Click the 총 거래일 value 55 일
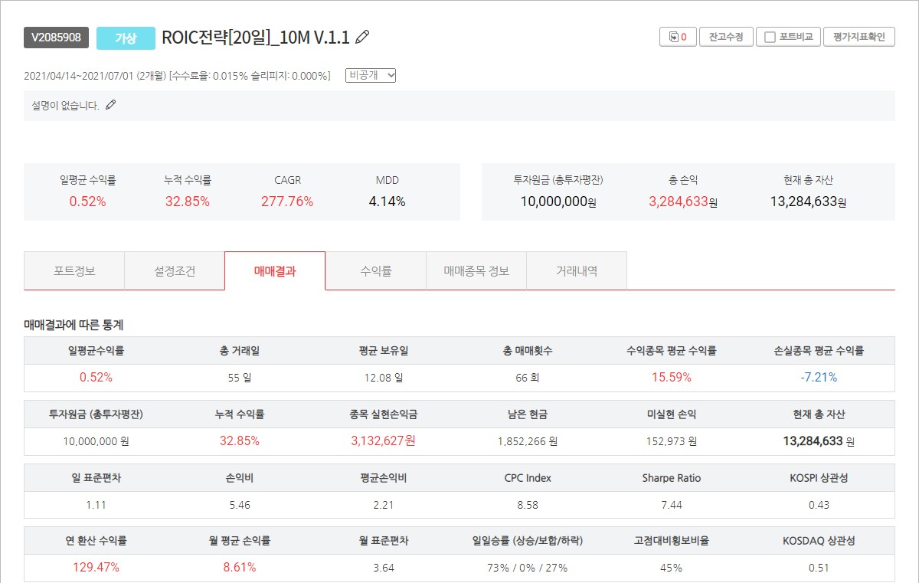The image size is (919, 583). click(239, 378)
